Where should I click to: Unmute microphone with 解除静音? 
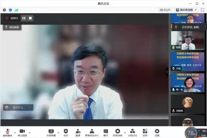tap(8, 132)
